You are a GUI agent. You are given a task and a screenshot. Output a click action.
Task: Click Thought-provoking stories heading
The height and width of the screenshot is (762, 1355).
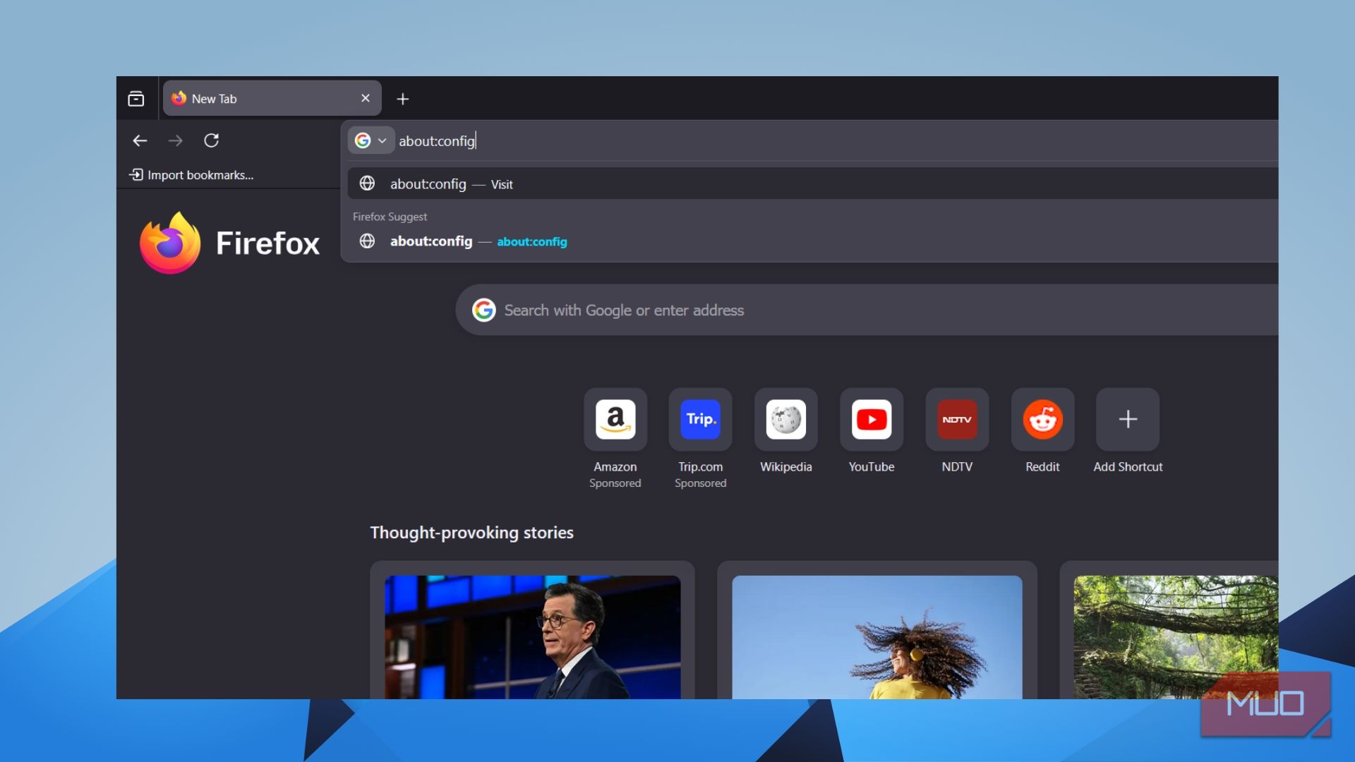(x=471, y=533)
